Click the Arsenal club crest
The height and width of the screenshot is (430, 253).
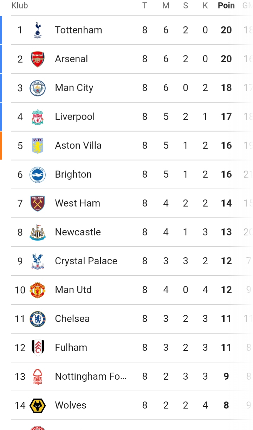pyautogui.click(x=38, y=59)
